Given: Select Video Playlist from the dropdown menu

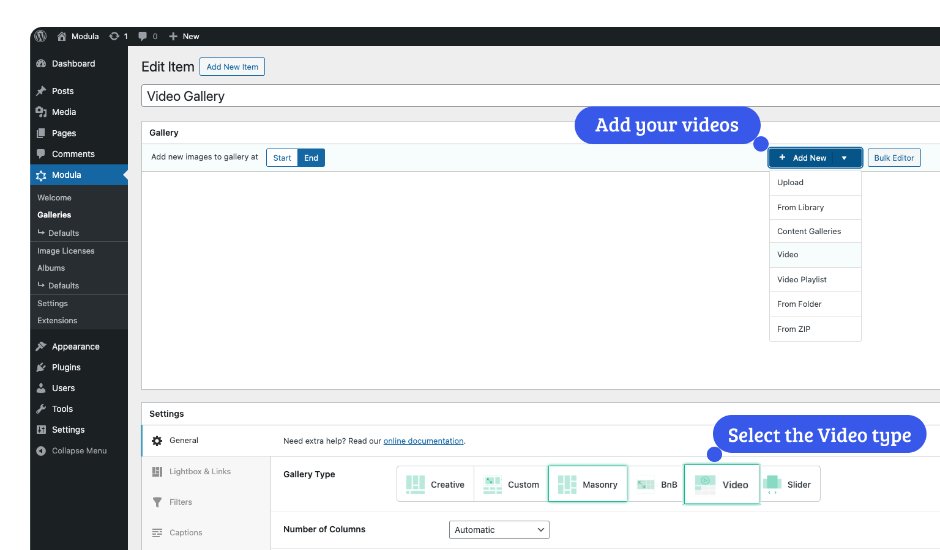Looking at the screenshot, I should point(802,279).
